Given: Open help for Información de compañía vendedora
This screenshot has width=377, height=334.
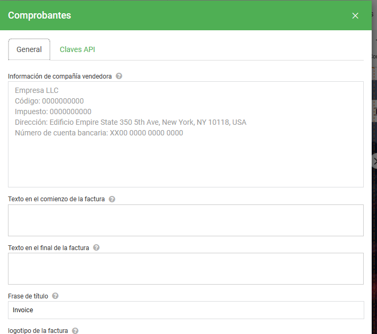Looking at the screenshot, I should (x=119, y=76).
